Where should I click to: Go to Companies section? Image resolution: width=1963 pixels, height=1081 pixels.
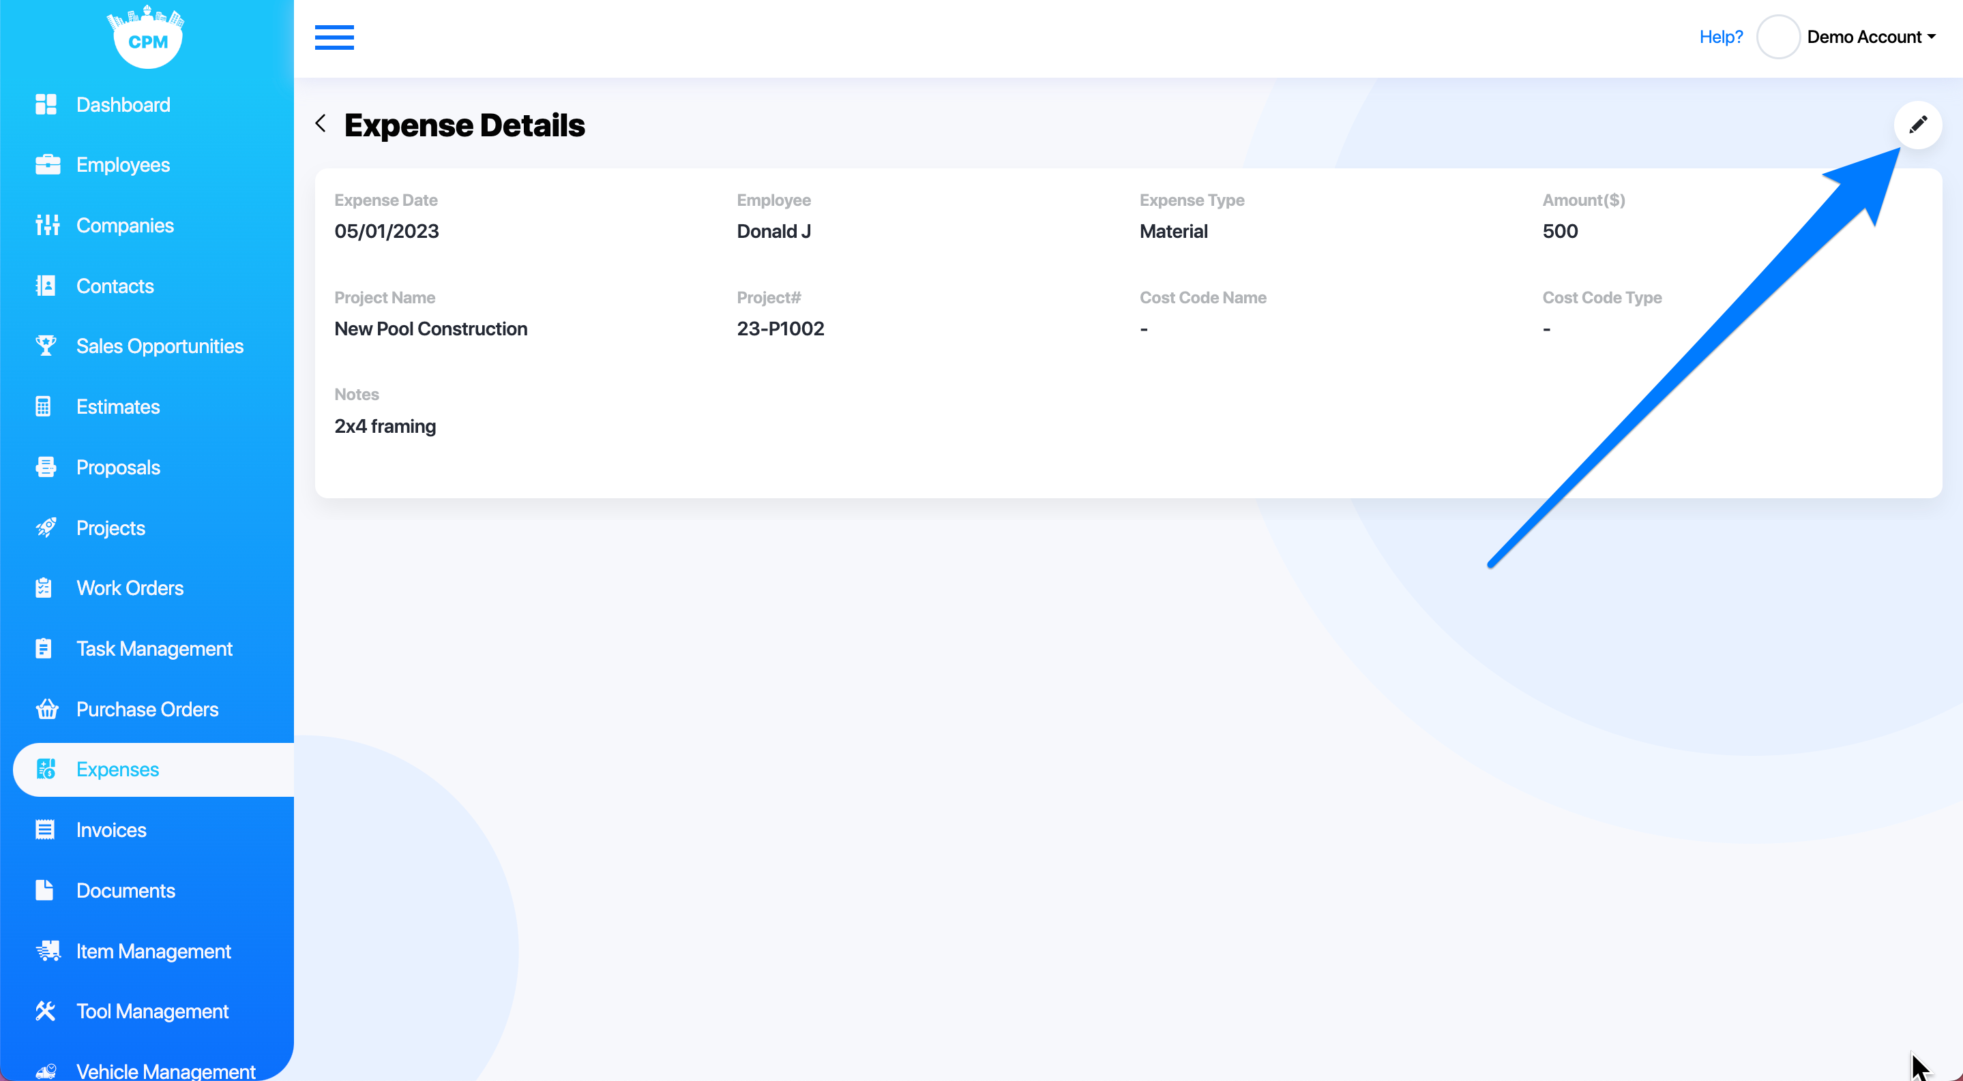coord(125,226)
